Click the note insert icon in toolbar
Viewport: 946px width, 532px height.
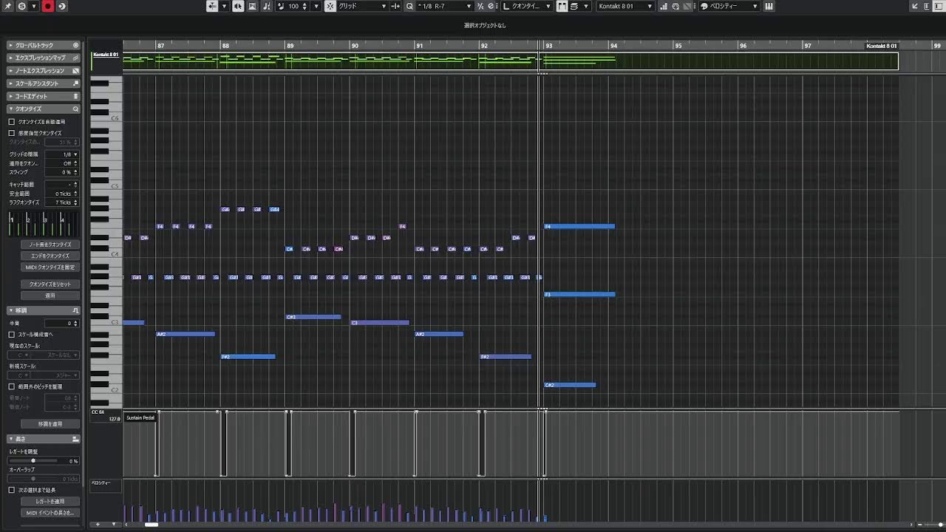266,6
